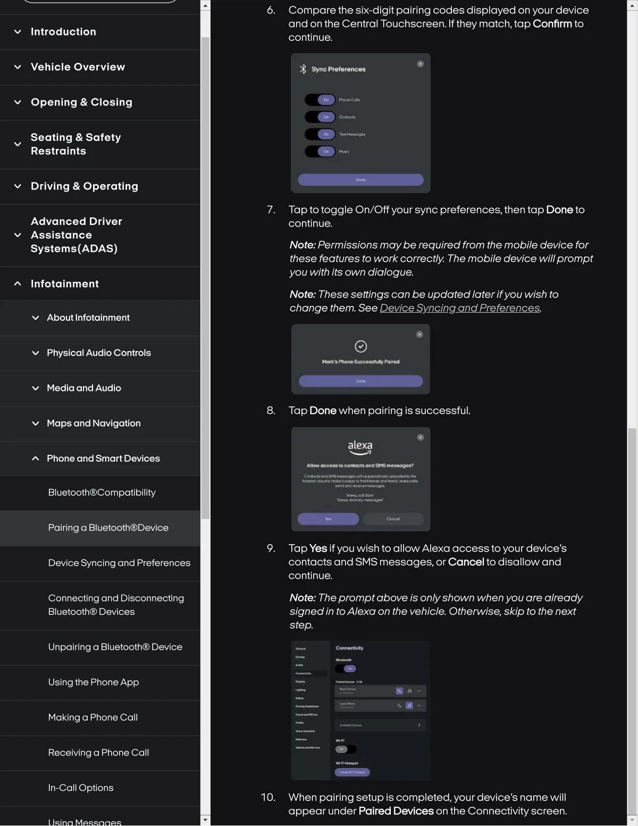Click the Alexa logo
This screenshot has height=826, width=638.
pyautogui.click(x=360, y=447)
